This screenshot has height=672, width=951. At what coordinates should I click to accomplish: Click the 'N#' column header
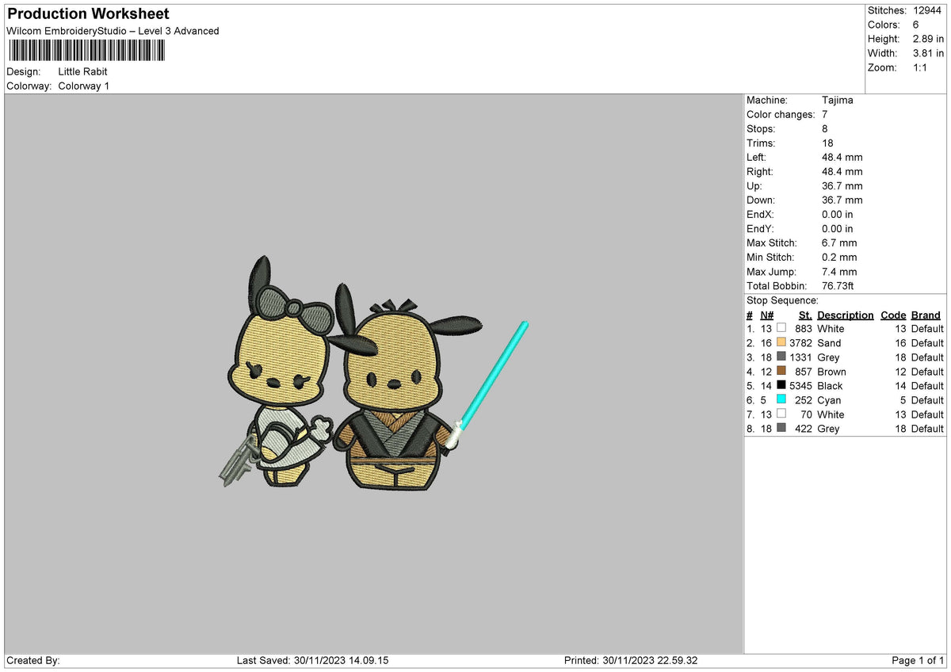click(x=766, y=315)
